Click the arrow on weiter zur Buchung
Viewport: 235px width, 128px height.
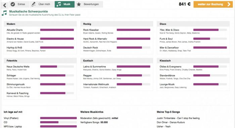click(229, 4)
